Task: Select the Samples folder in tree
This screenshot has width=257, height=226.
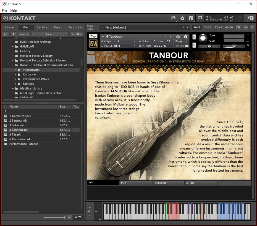Action: [x=28, y=84]
